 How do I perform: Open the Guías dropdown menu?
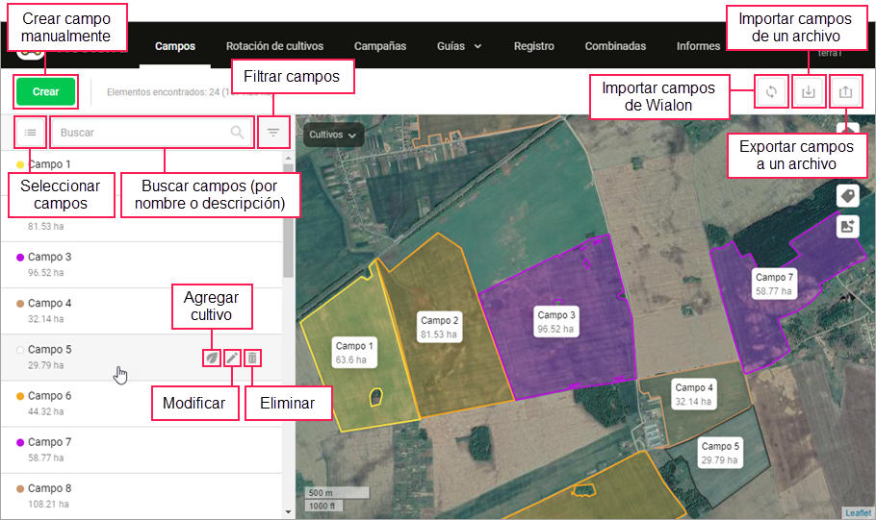459,46
